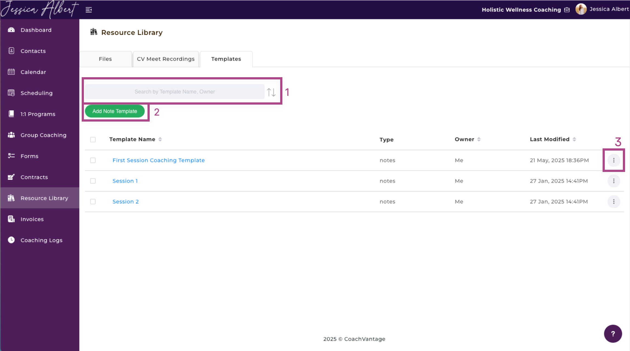Click Jessica Albert's profile avatar
The width and height of the screenshot is (630, 351).
[581, 9]
